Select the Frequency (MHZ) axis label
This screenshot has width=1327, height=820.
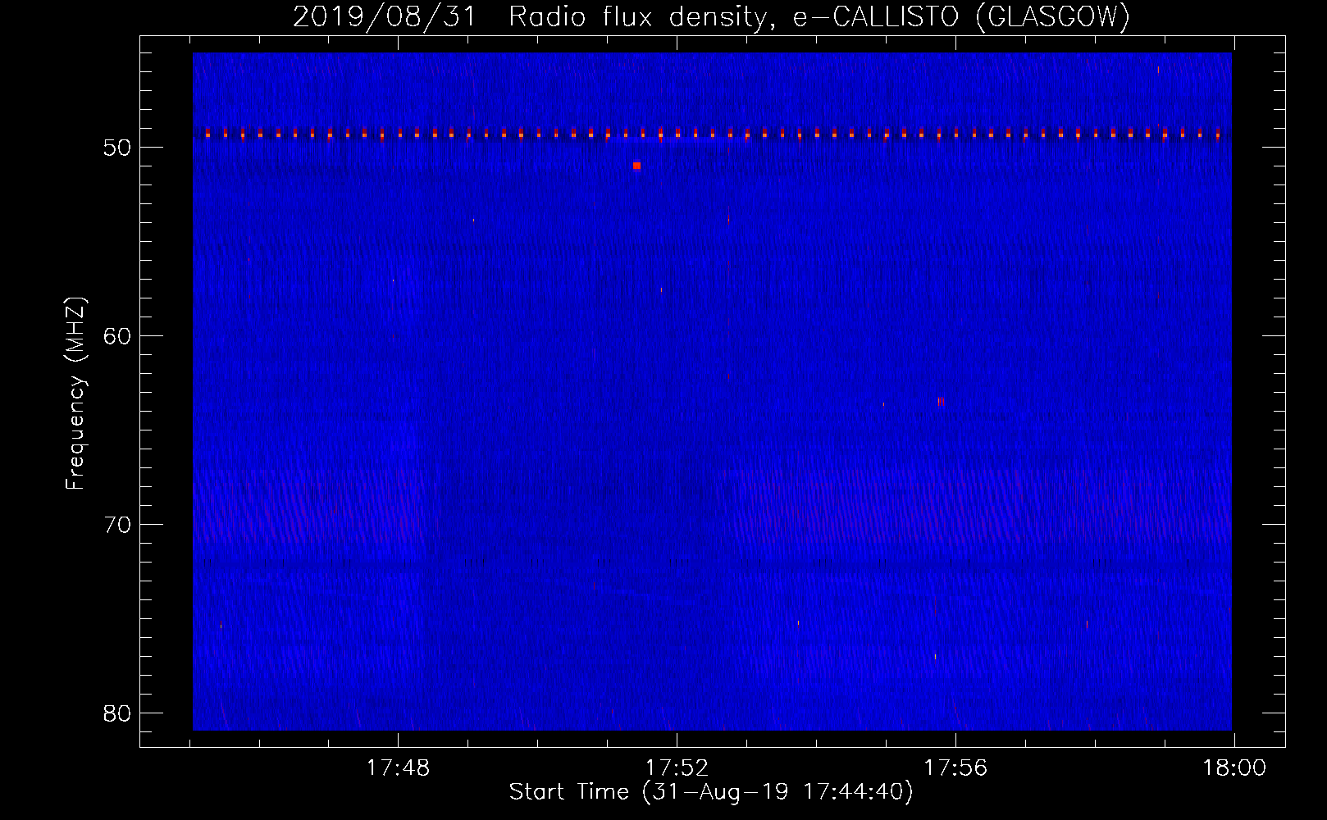tap(75, 393)
